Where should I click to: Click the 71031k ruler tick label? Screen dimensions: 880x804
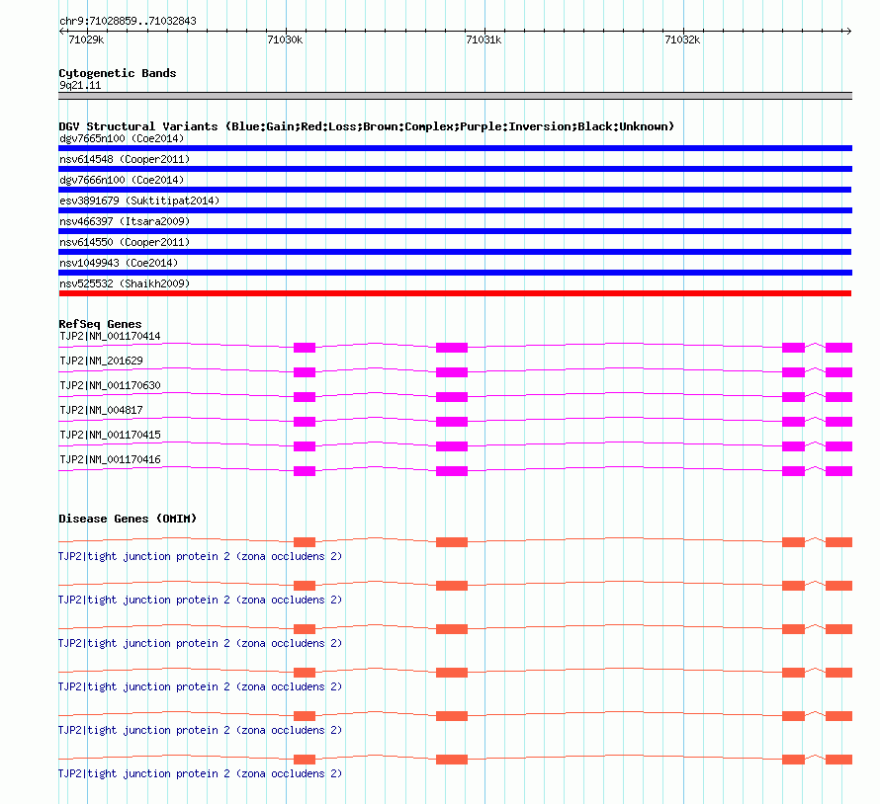[x=484, y=40]
